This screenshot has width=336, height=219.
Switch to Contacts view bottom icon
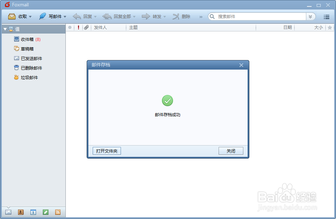click(21, 212)
